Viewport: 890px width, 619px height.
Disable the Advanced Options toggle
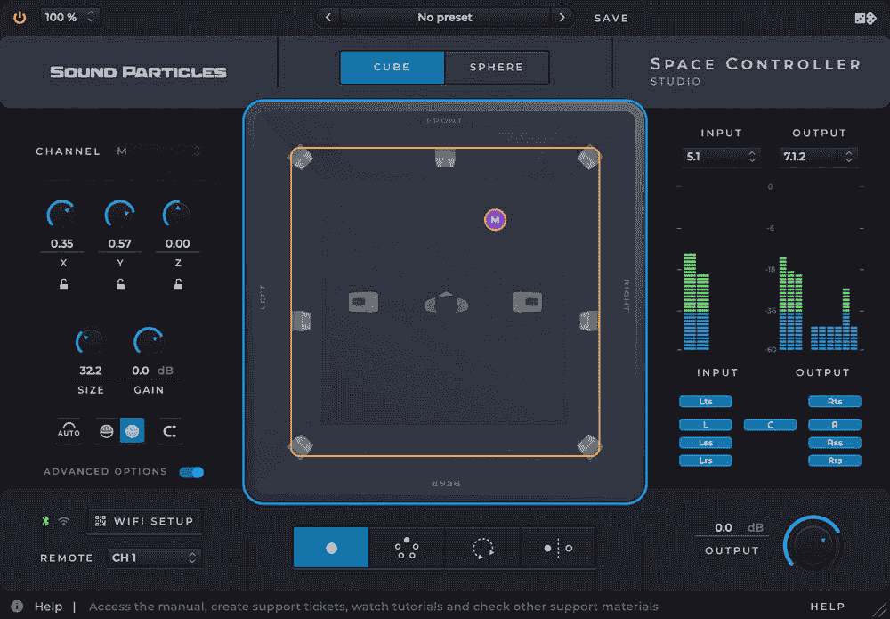[x=191, y=473]
